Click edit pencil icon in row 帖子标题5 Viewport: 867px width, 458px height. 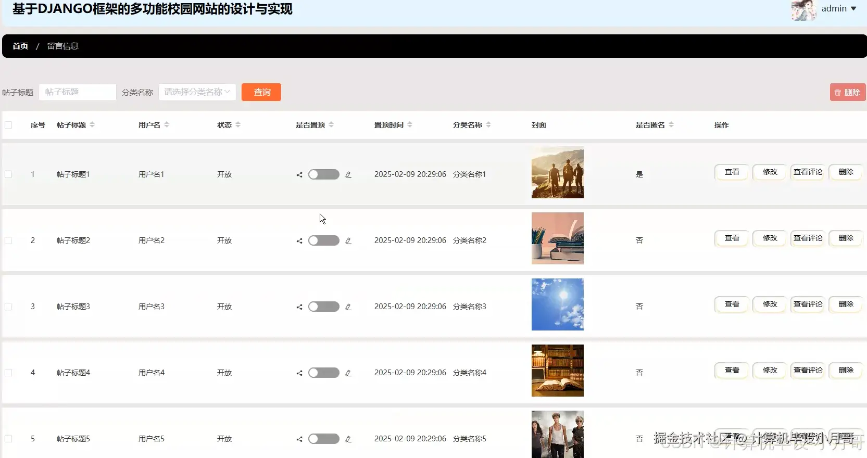348,439
